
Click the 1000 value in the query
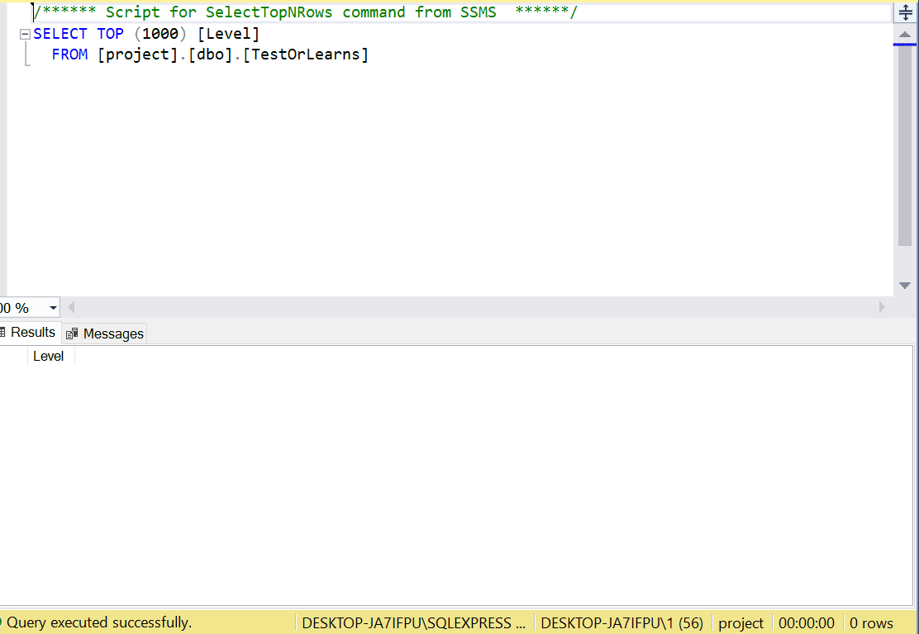coord(160,34)
